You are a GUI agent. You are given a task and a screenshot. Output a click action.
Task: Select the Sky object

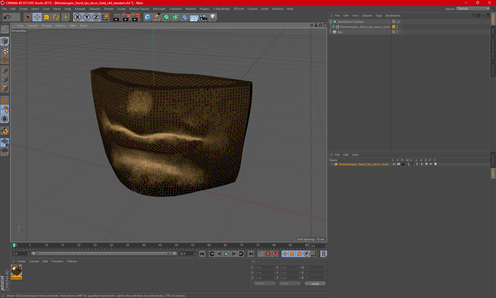340,32
